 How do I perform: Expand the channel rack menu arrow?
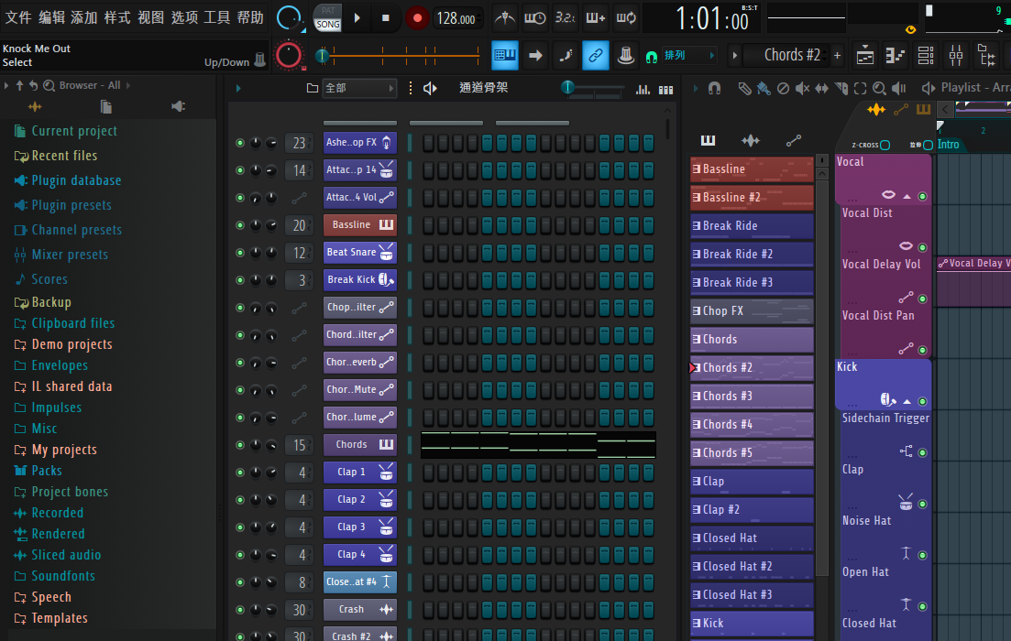(x=238, y=88)
